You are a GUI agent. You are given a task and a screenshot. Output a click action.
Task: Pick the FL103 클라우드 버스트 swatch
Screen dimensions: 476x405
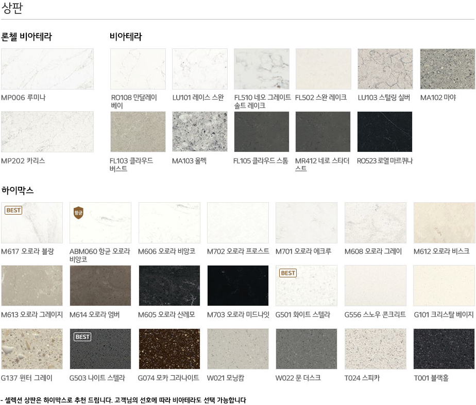[x=138, y=132]
